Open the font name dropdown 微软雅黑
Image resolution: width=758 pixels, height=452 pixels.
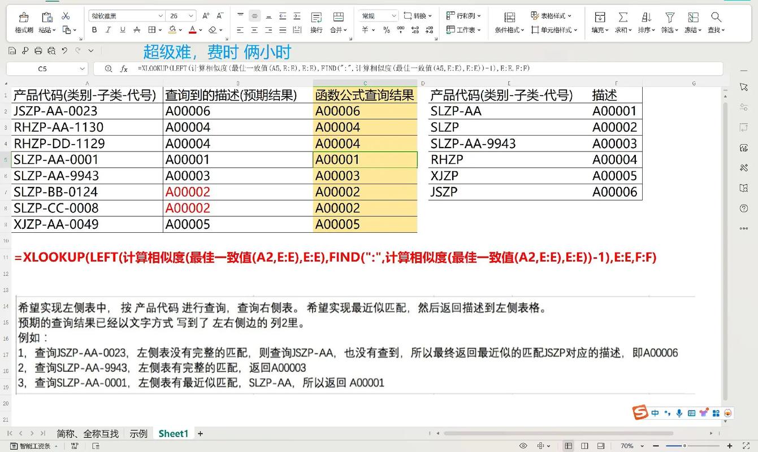[125, 15]
